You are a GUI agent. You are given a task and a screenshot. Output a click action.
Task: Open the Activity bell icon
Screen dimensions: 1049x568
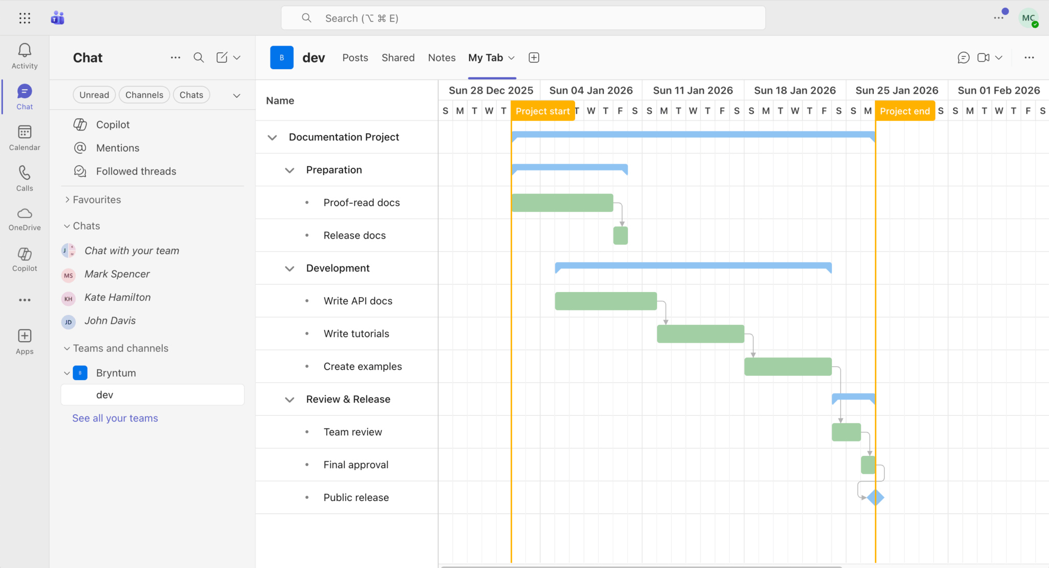coord(25,55)
